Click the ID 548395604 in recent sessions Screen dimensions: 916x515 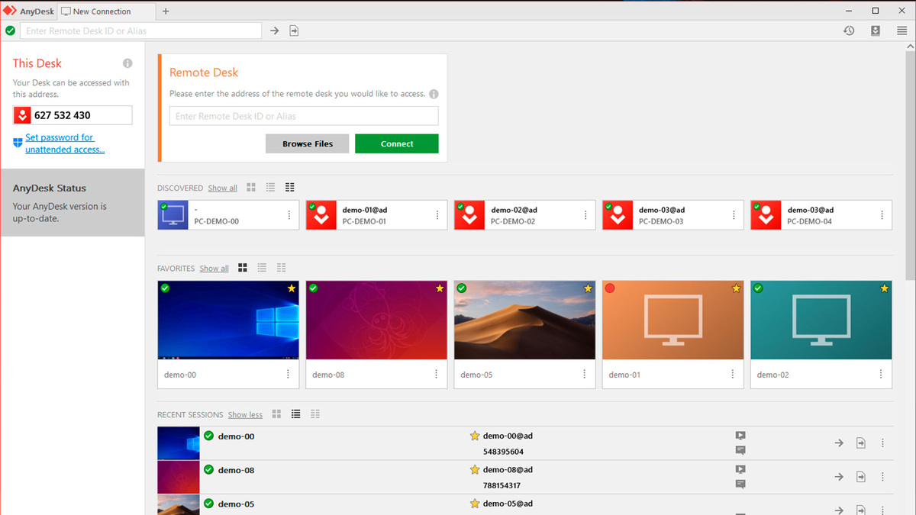click(x=504, y=452)
